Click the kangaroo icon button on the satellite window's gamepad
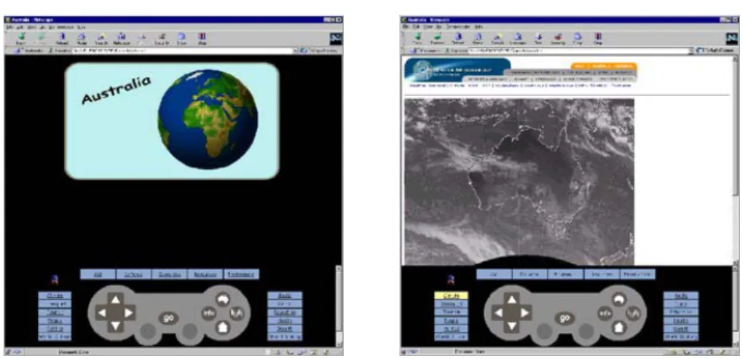Screen dimensions: 743x359 tap(632, 313)
